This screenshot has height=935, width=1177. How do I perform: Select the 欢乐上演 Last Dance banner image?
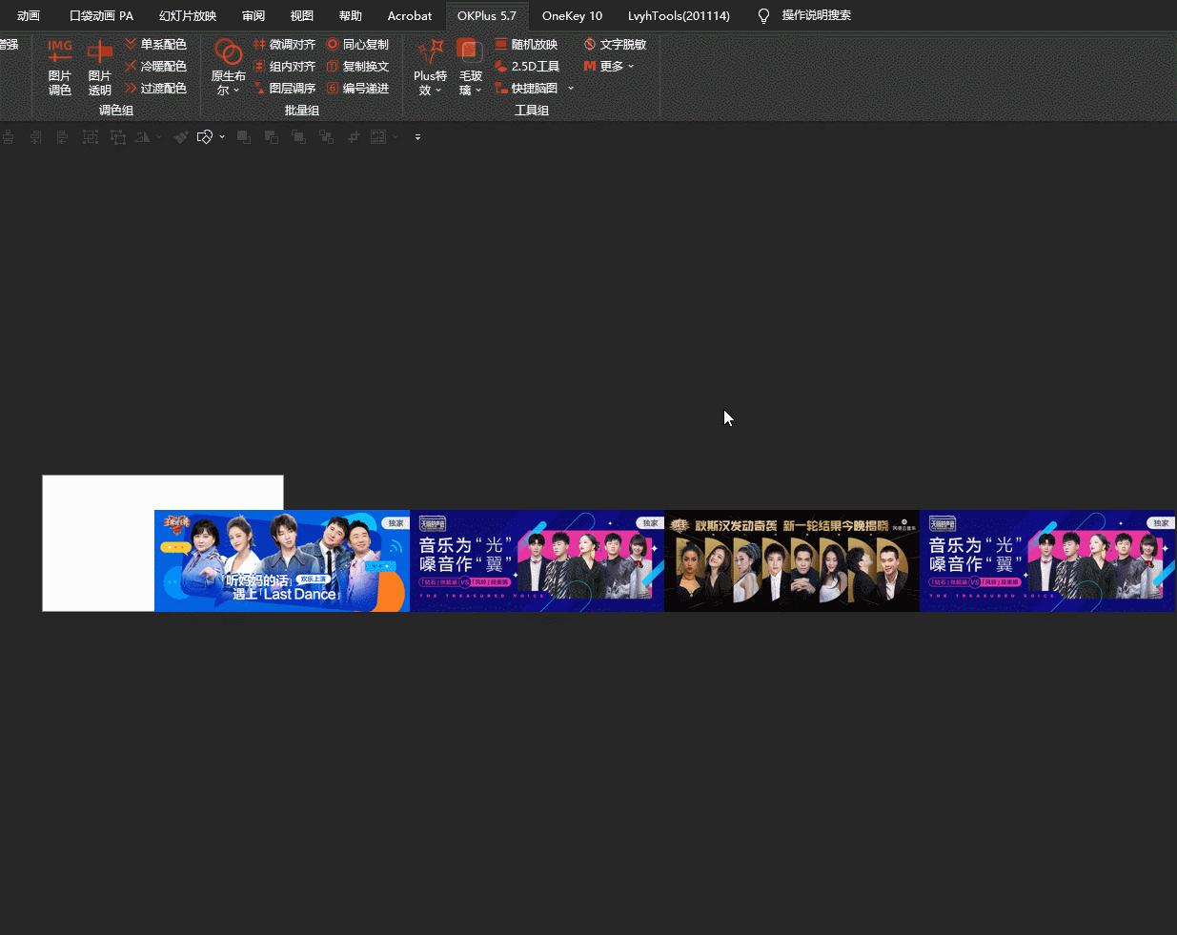[x=282, y=560]
